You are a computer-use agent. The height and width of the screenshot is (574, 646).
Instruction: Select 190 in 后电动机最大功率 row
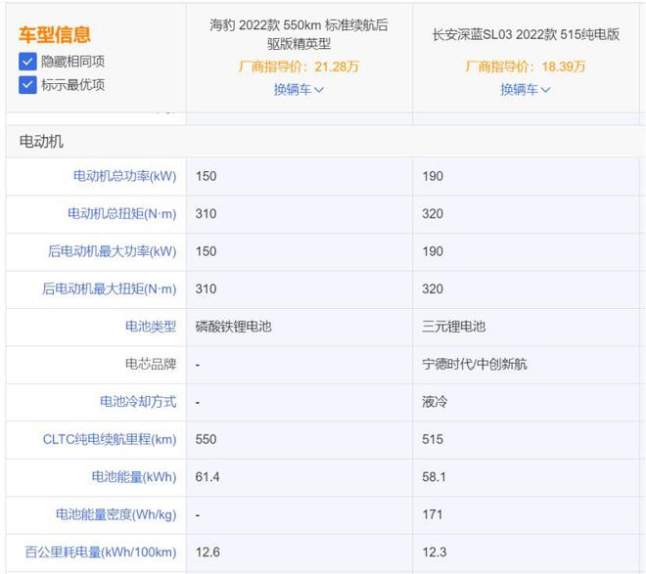click(433, 251)
